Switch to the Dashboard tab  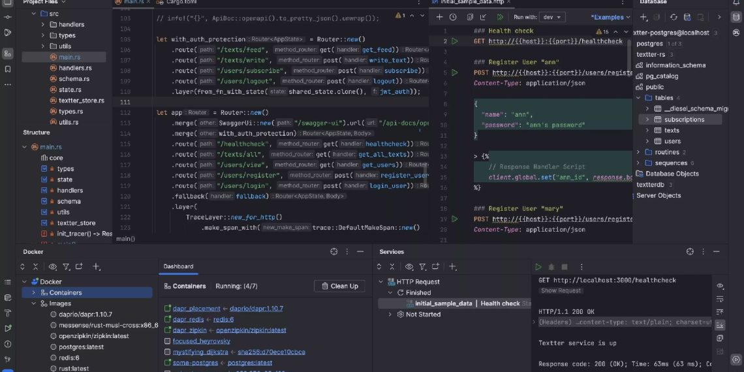tap(178, 266)
